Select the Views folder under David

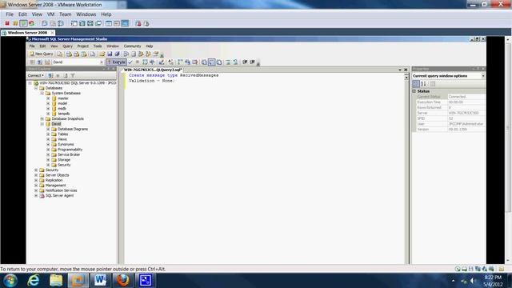tap(62, 139)
